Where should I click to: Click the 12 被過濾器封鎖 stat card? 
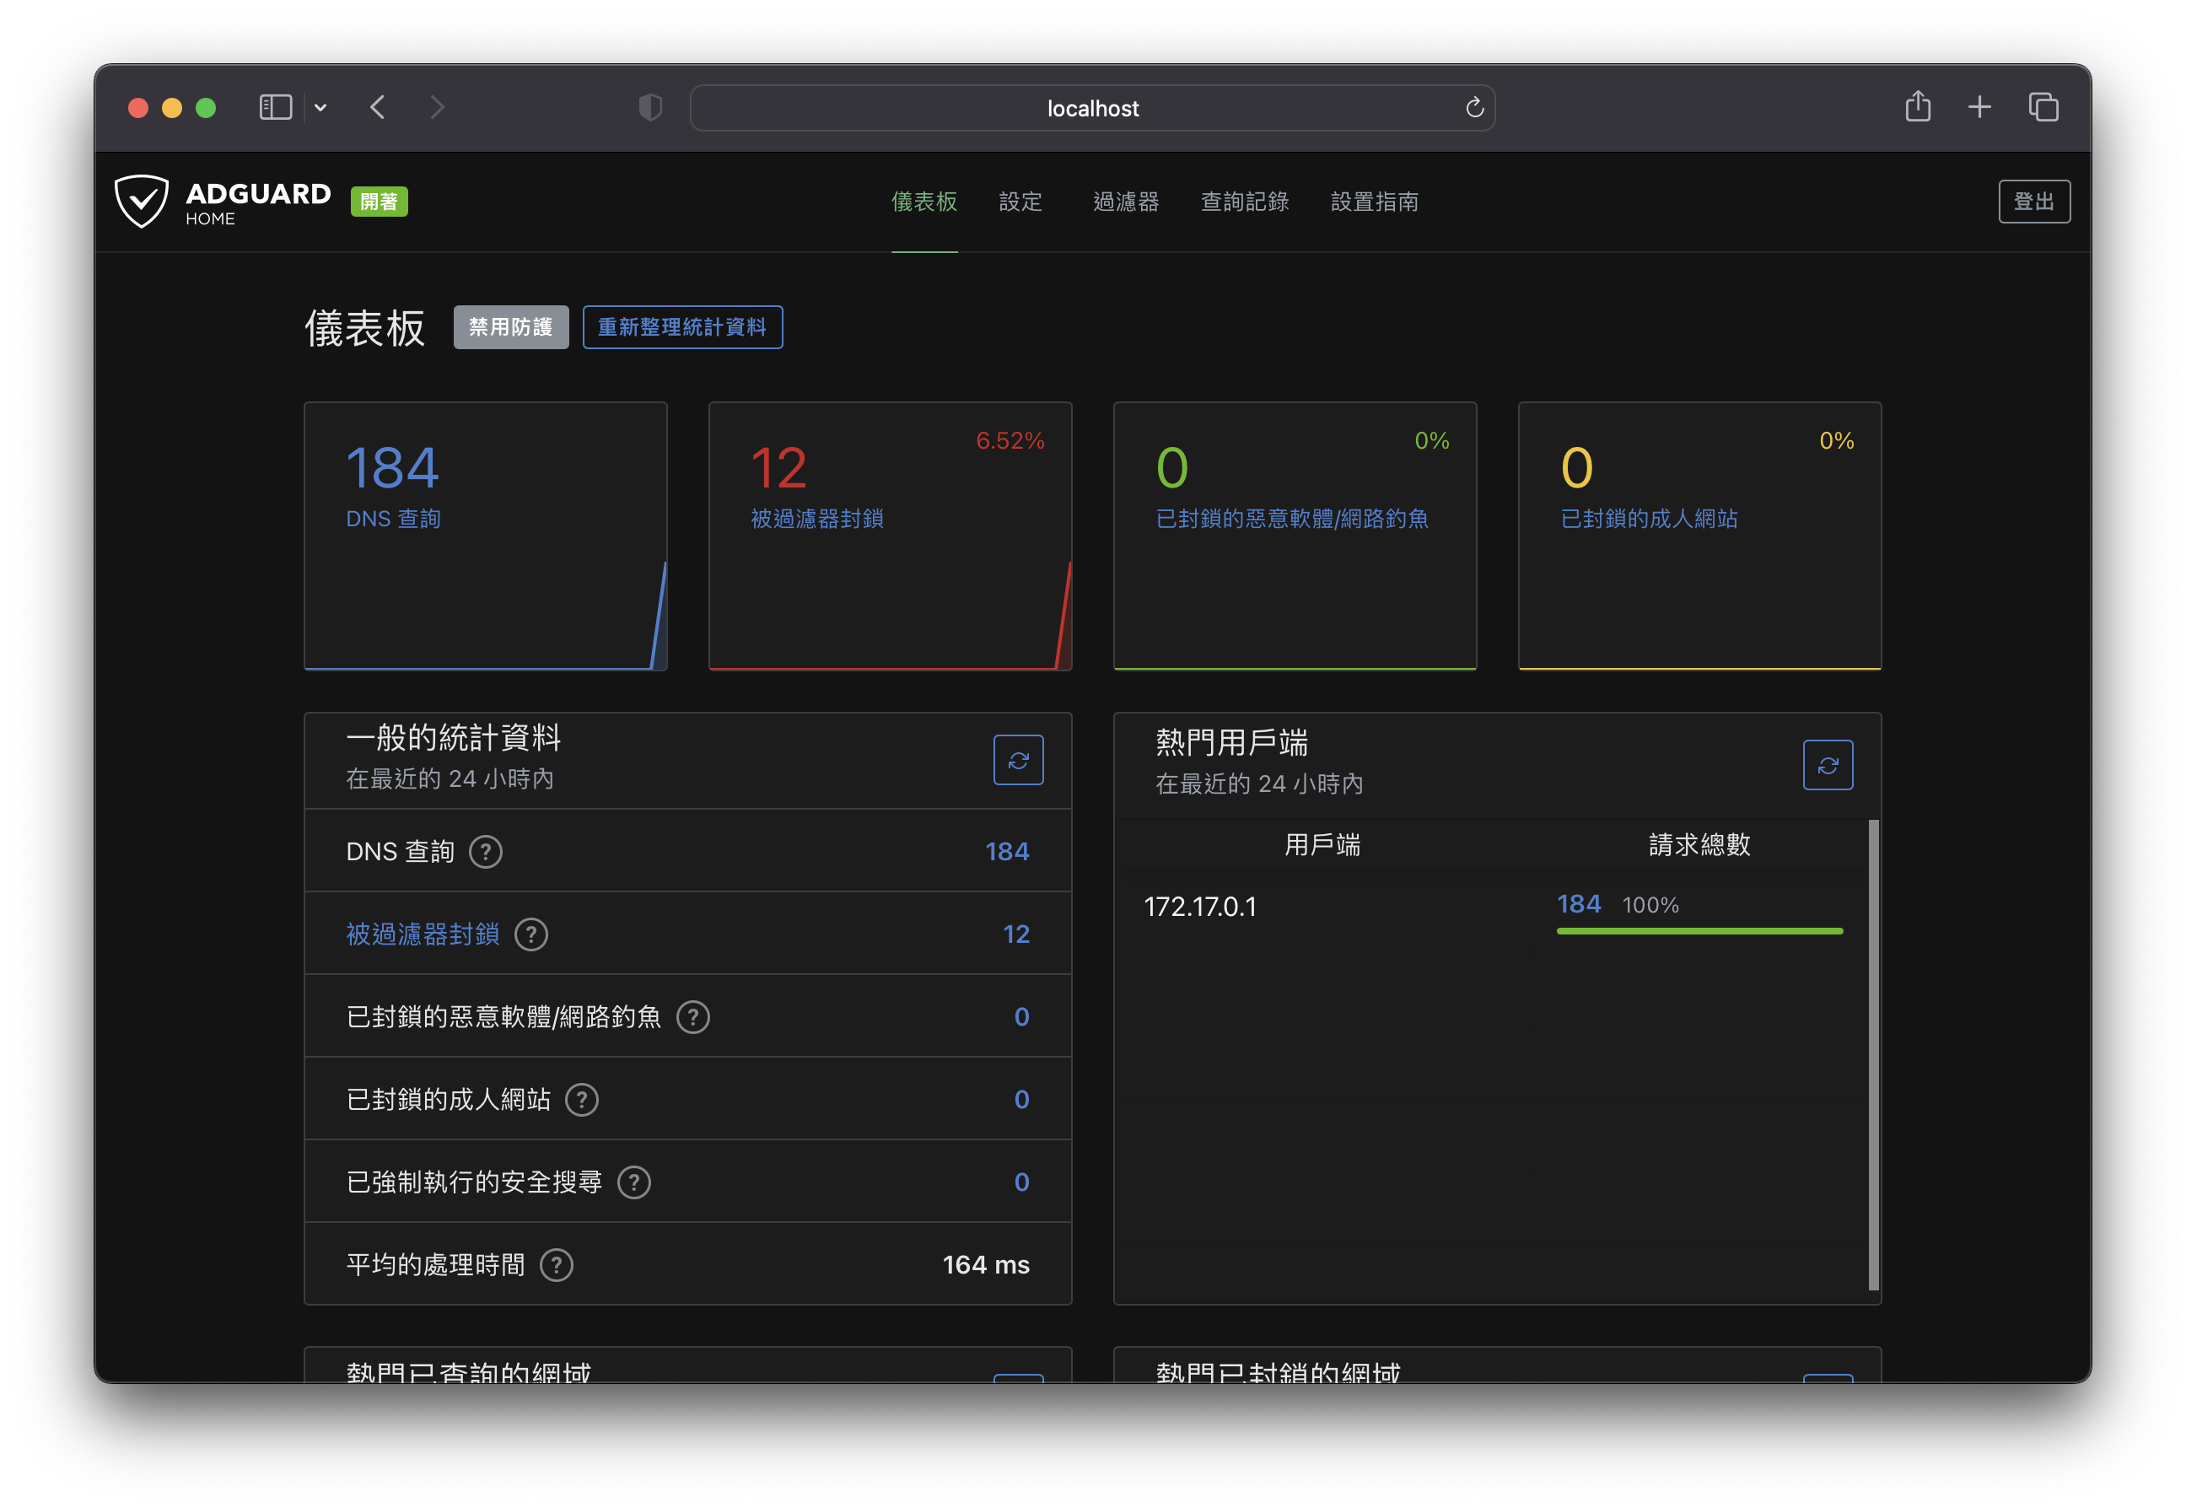(890, 536)
